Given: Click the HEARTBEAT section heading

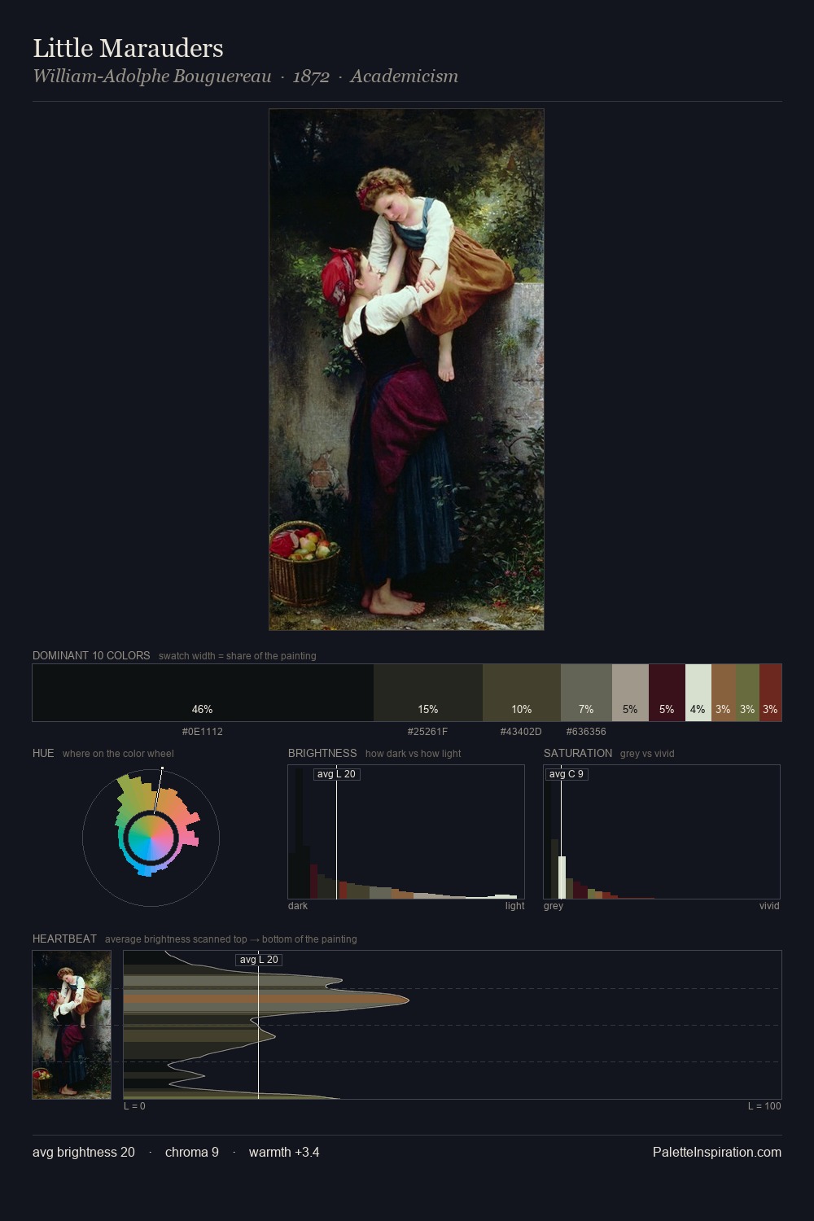Looking at the screenshot, I should 64,939.
